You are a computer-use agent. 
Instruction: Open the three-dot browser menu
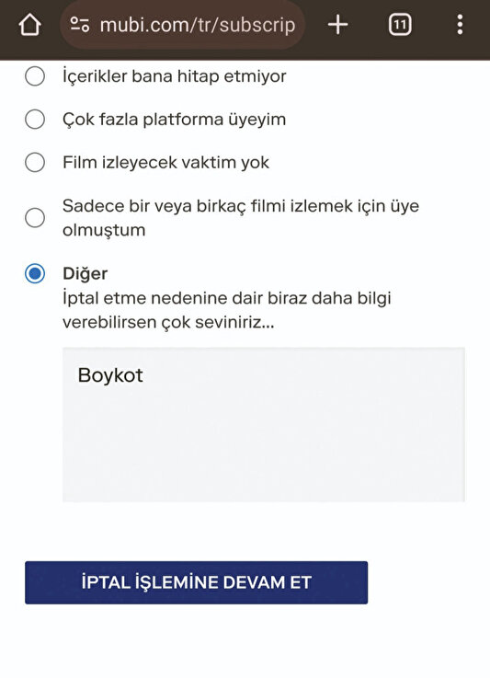[x=461, y=25]
